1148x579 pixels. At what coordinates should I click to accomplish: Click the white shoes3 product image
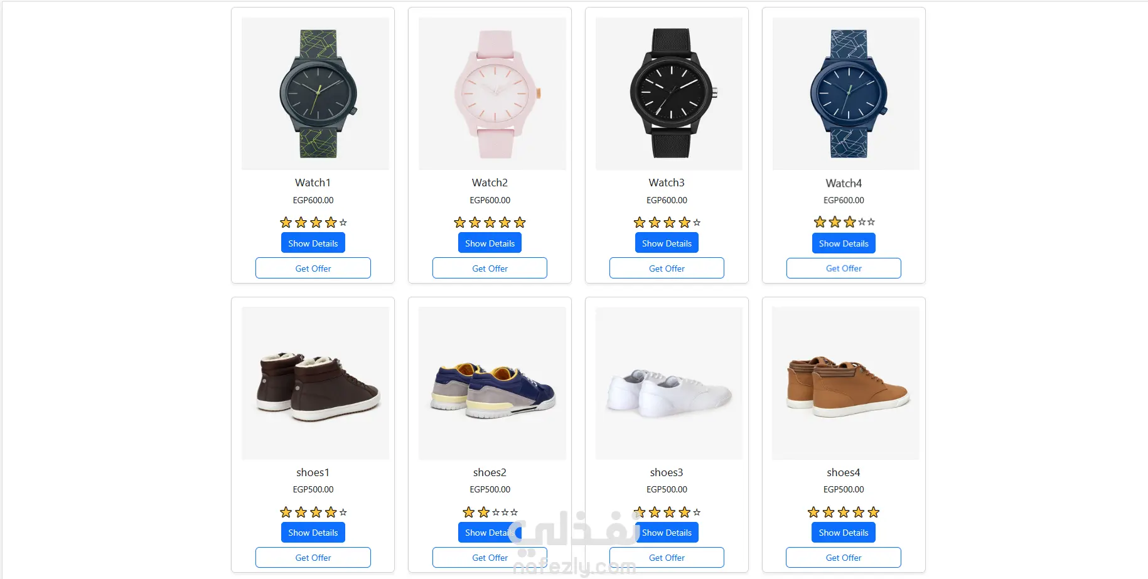pos(669,383)
